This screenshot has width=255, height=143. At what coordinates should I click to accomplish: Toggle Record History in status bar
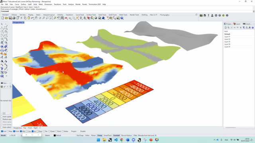tap(126, 135)
